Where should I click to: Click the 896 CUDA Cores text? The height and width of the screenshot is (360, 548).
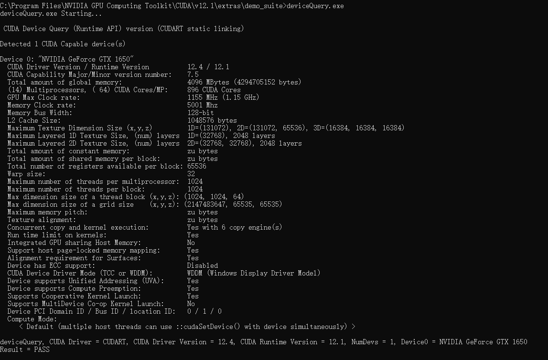pos(214,90)
